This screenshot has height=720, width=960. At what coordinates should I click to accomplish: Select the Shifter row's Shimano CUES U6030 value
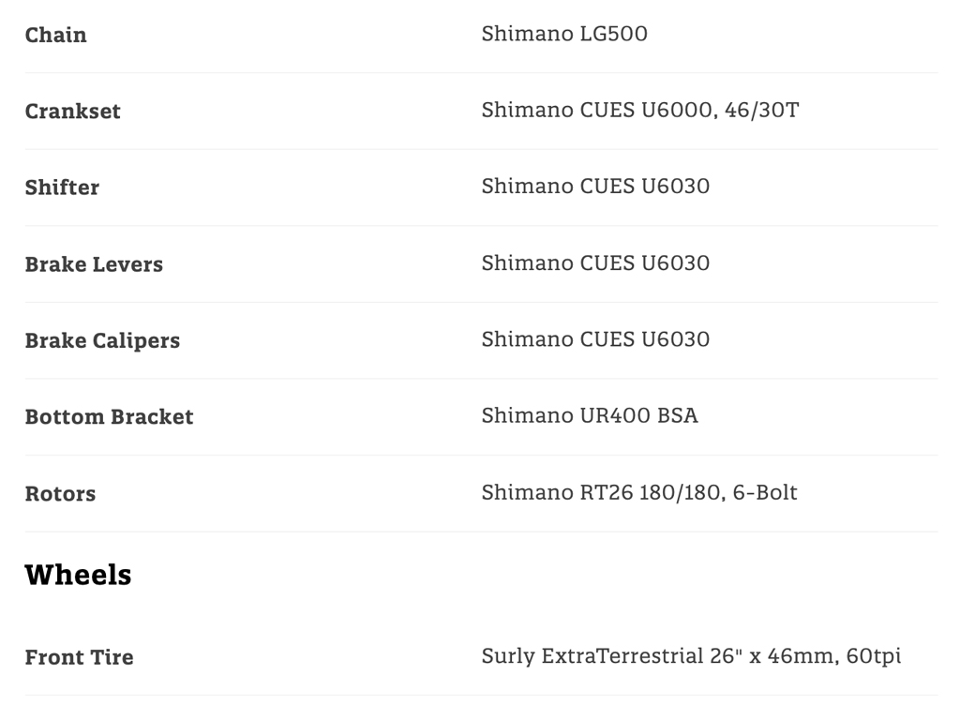(x=595, y=187)
